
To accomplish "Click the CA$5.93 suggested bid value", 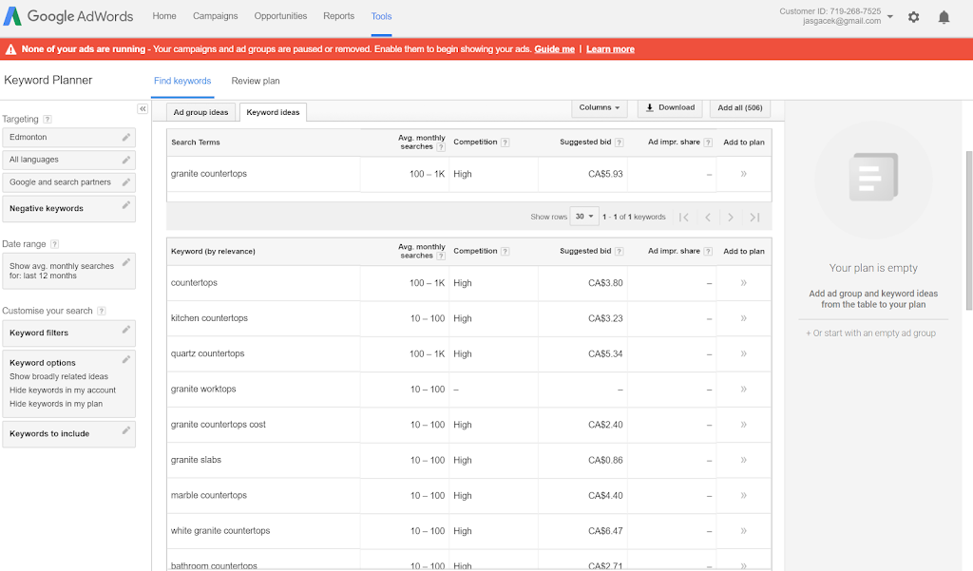I will click(605, 174).
